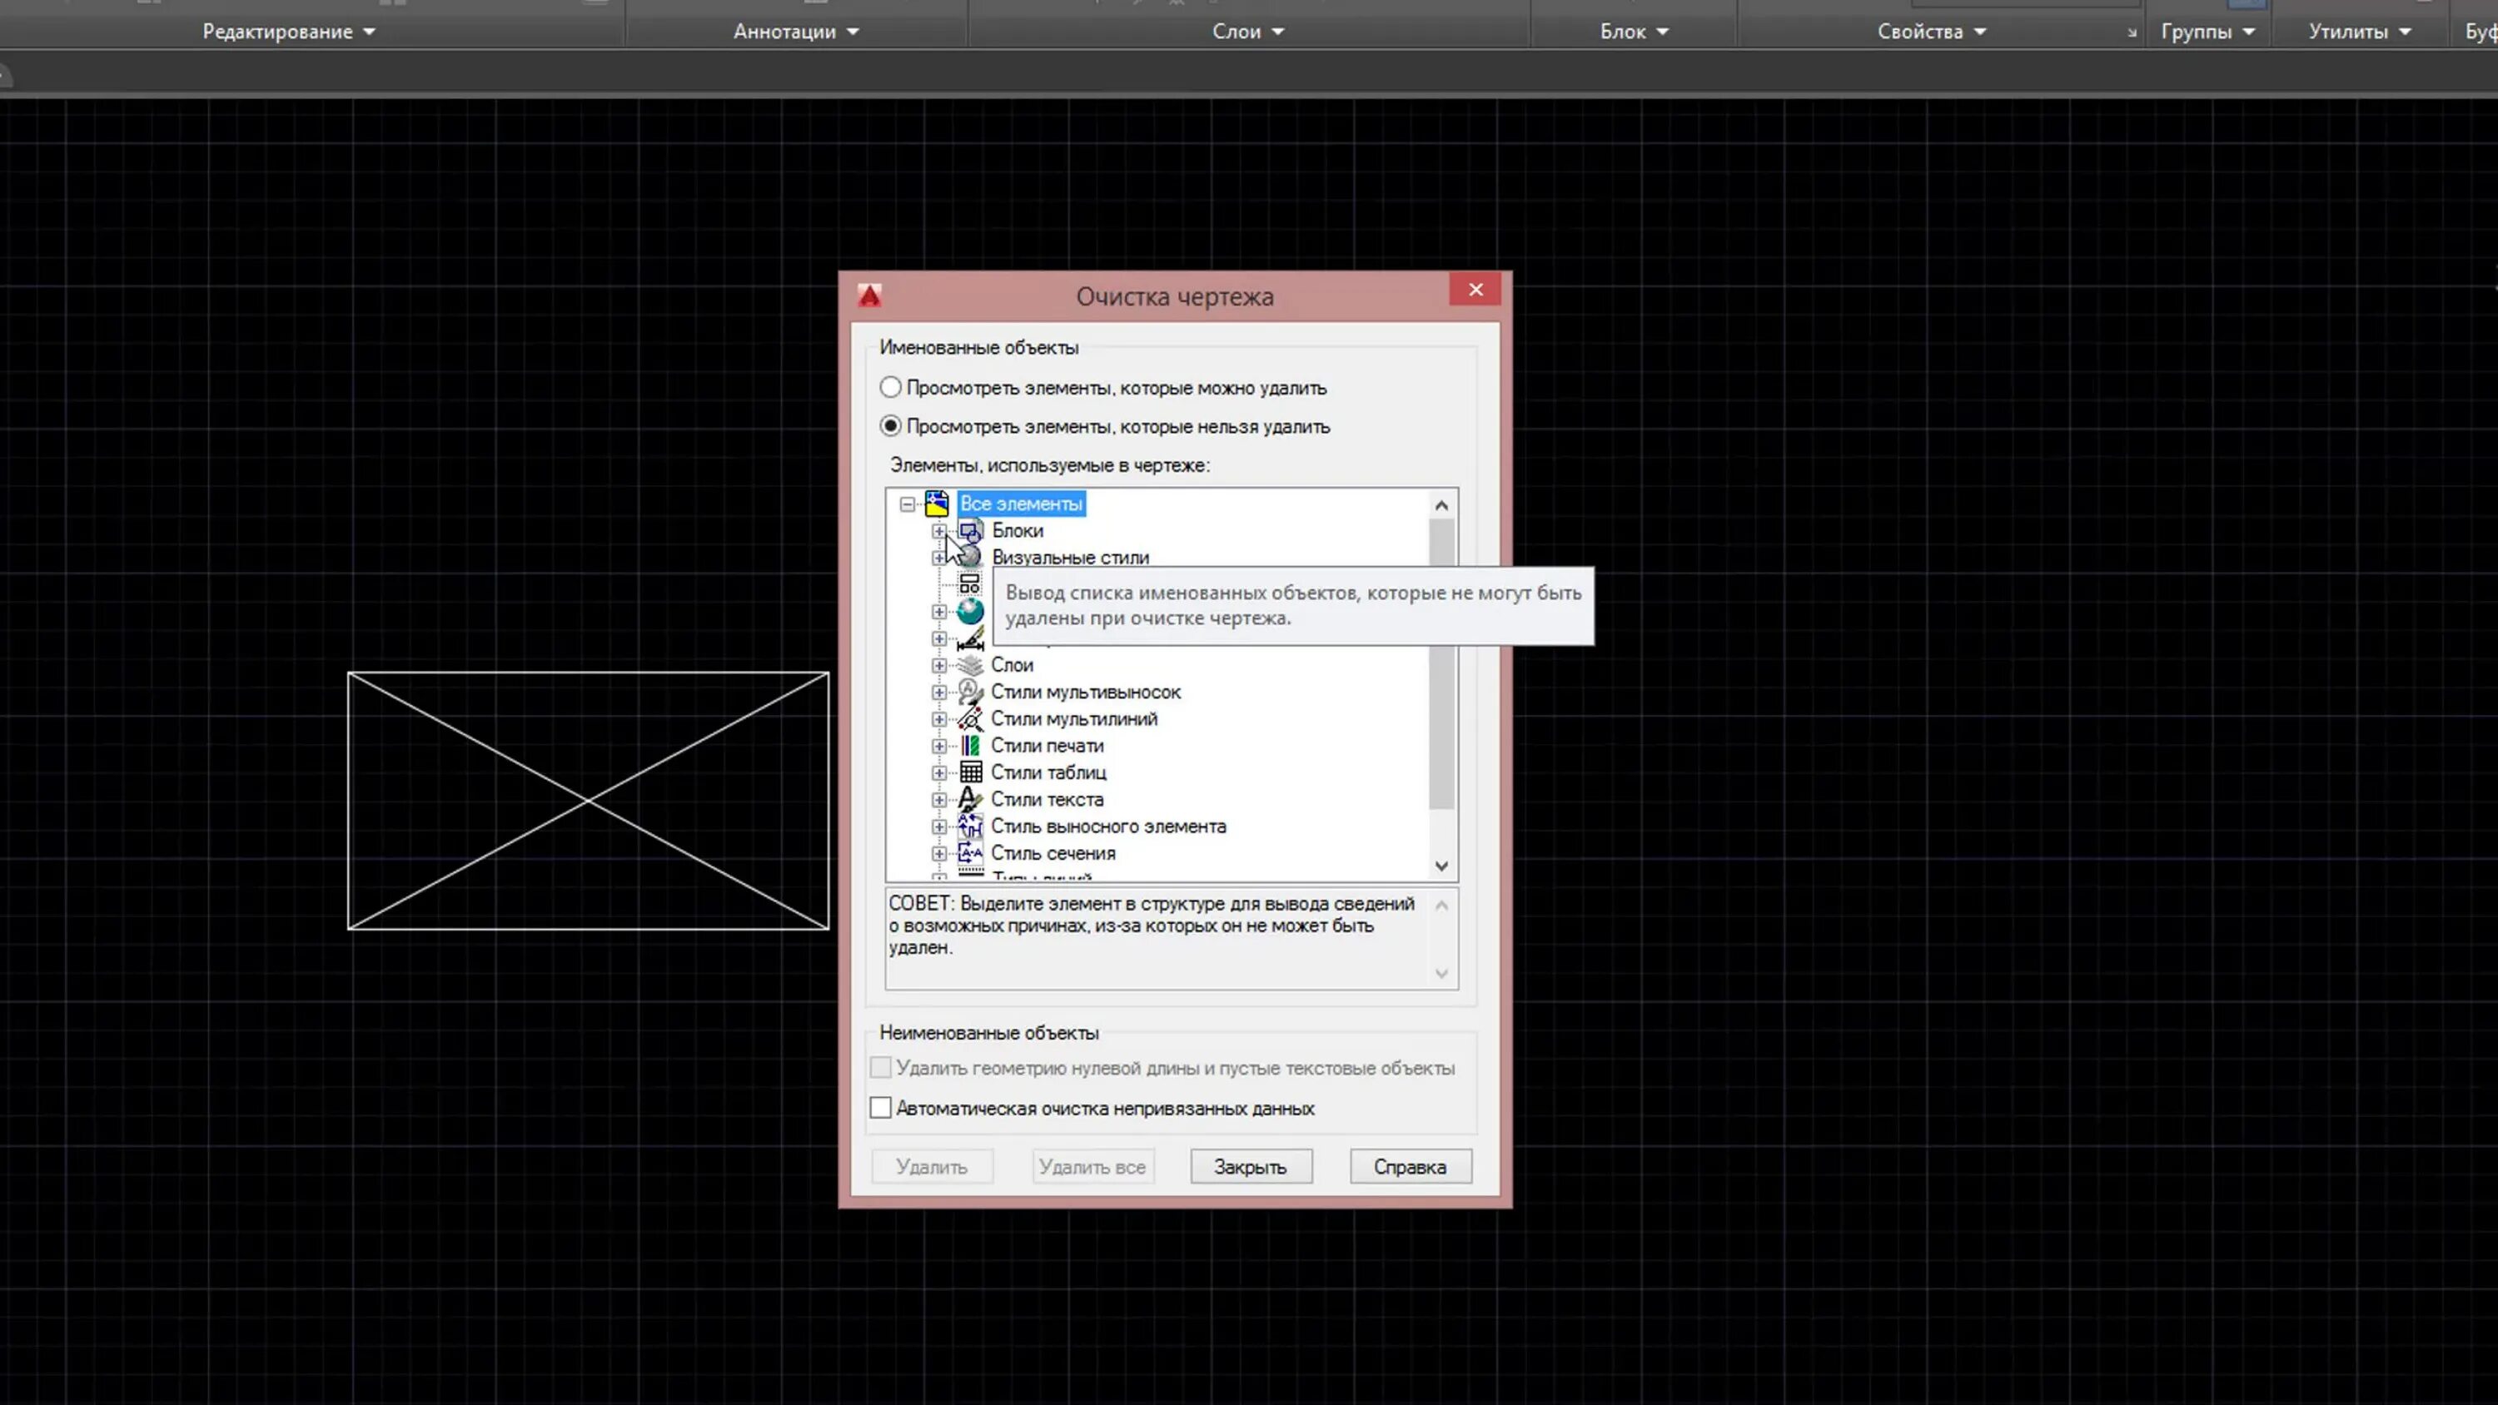Click the Стили текста letter A icon

pyautogui.click(x=970, y=799)
